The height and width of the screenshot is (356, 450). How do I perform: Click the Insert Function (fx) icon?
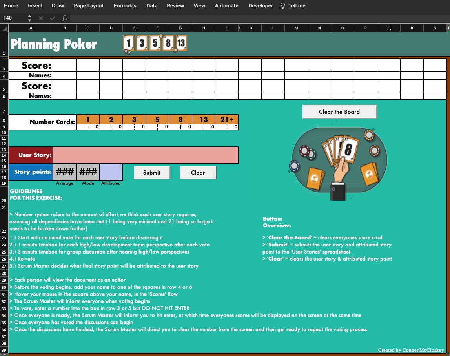[64, 18]
